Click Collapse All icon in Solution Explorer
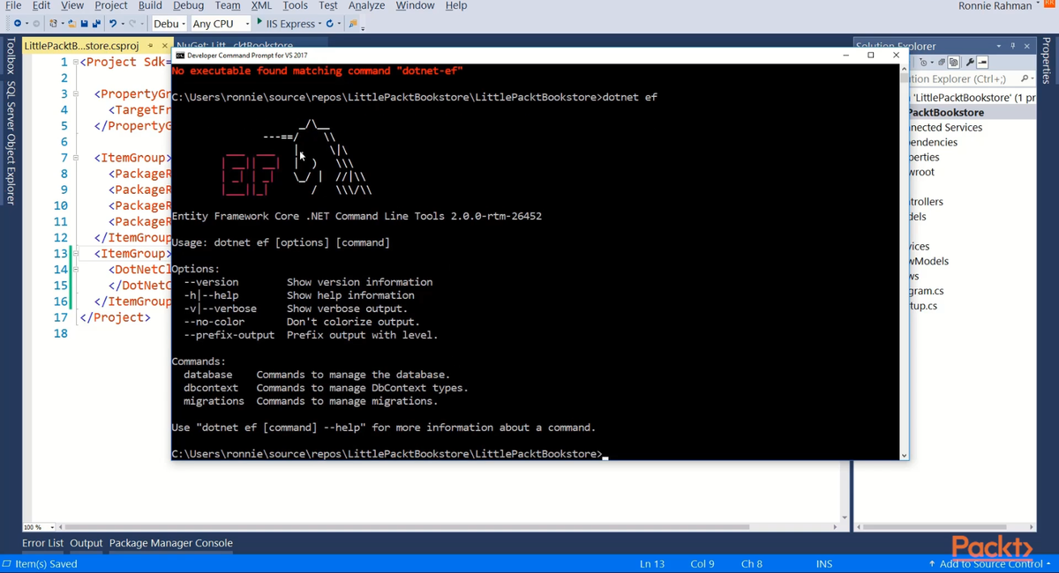 point(942,63)
